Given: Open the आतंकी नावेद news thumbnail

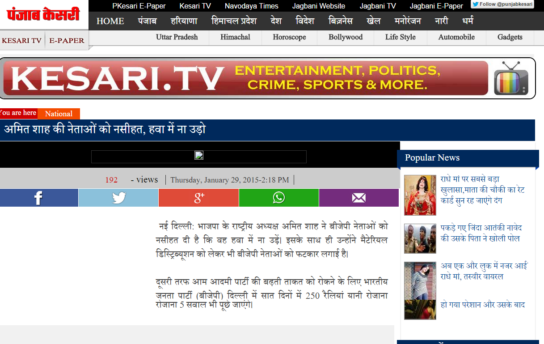Looking at the screenshot, I should (x=420, y=238).
